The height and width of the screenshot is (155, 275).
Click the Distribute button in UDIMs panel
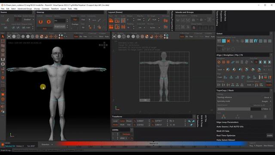pyautogui.click(x=126, y=134)
